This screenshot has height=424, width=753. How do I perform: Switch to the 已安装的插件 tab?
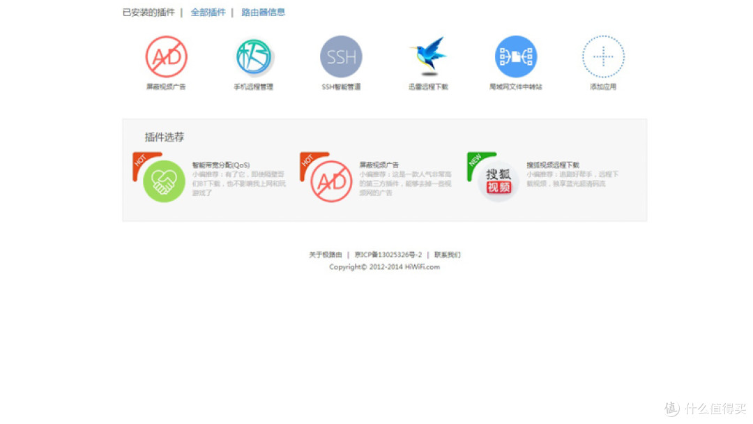(149, 13)
